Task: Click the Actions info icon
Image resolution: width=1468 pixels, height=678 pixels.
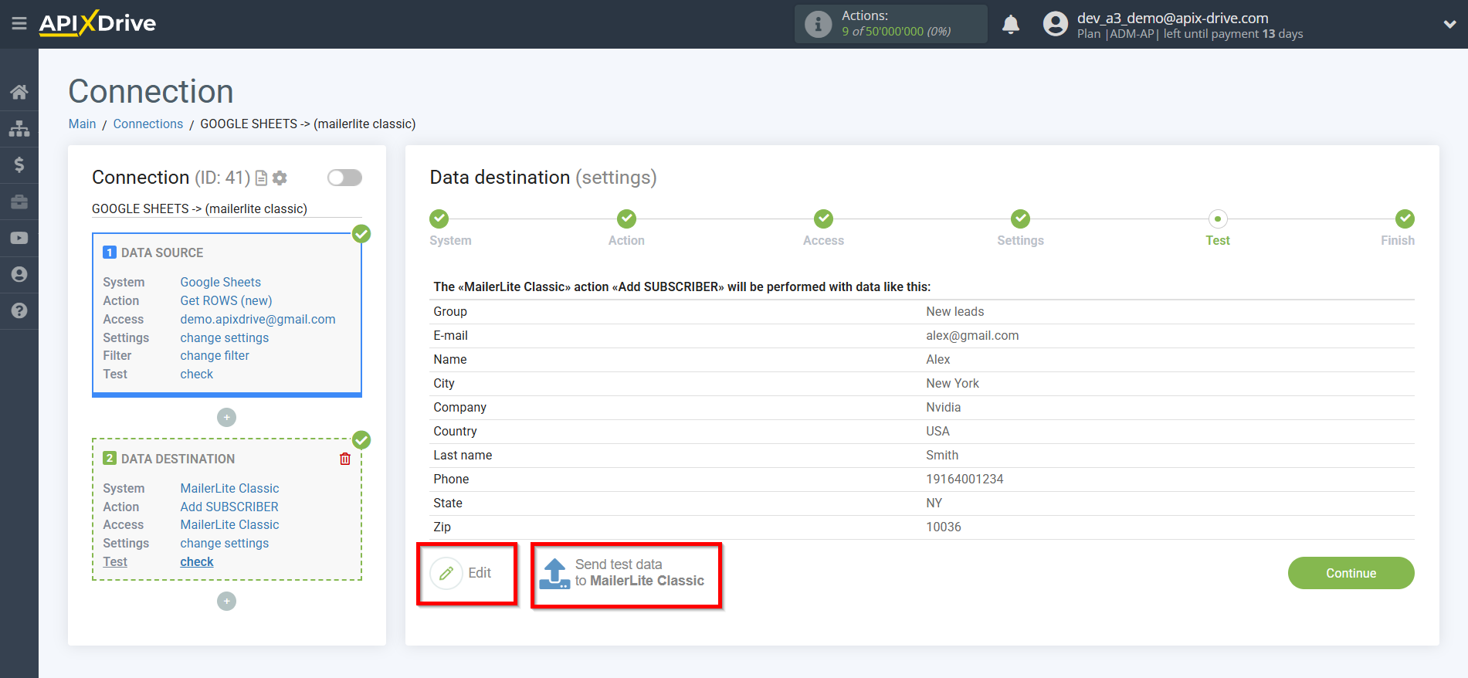Action: pos(818,24)
